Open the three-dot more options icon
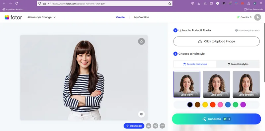The width and height of the screenshot is (265, 131). click(162, 126)
